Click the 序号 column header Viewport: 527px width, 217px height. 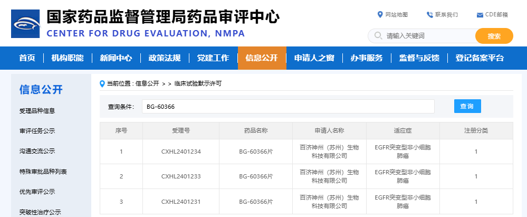pyautogui.click(x=121, y=130)
